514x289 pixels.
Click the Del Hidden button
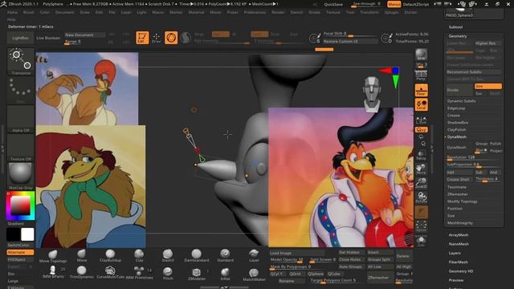pyautogui.click(x=352, y=253)
